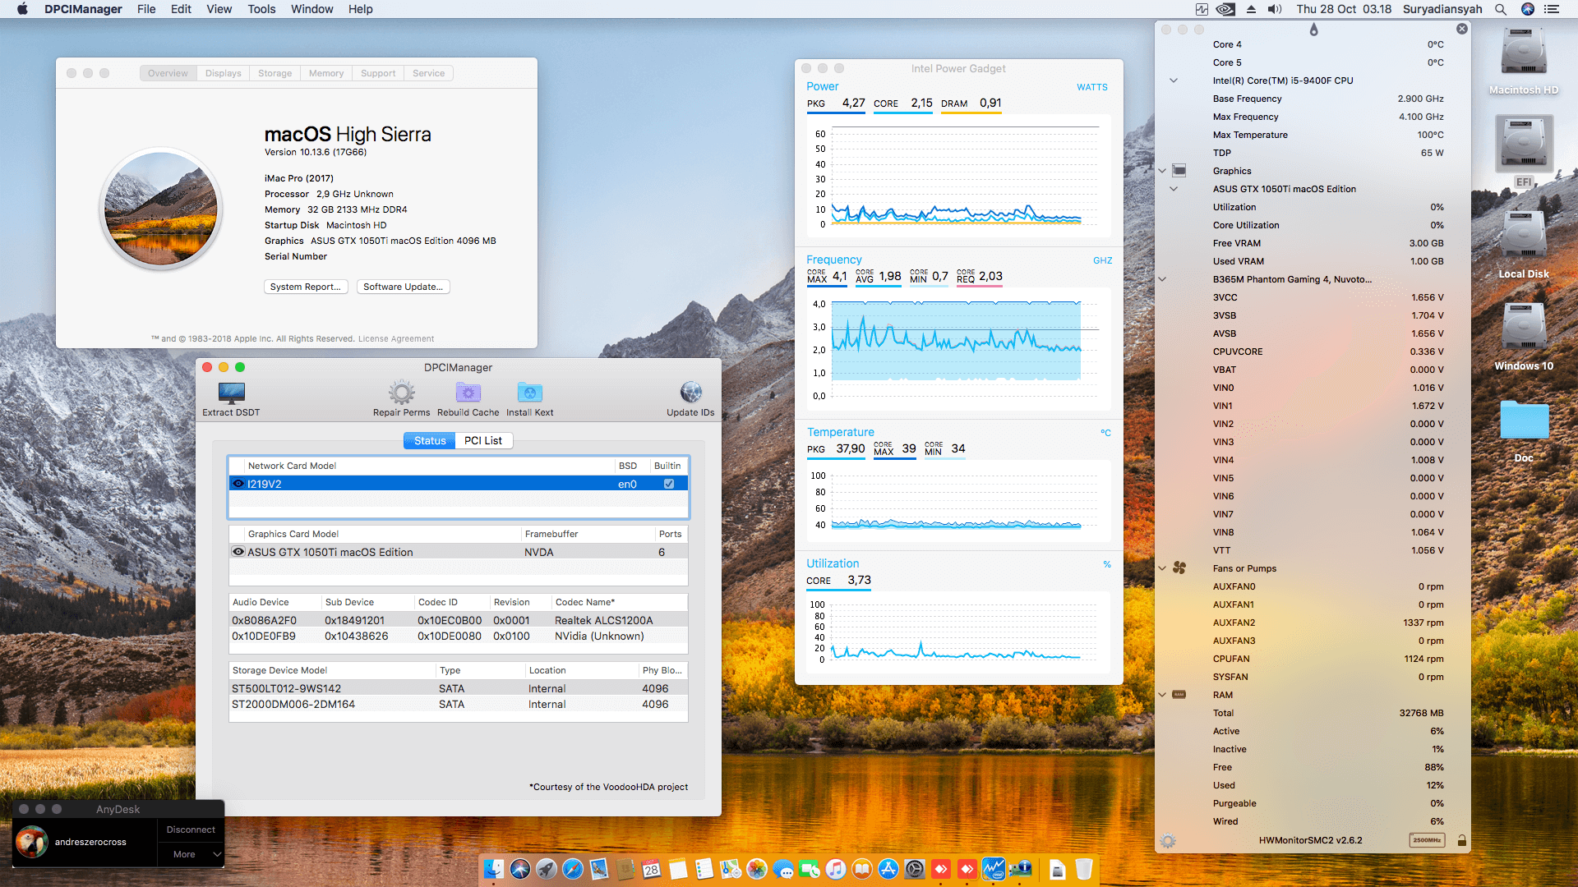Open FaceTime icon in the dock
This screenshot has width=1578, height=887.
point(810,869)
